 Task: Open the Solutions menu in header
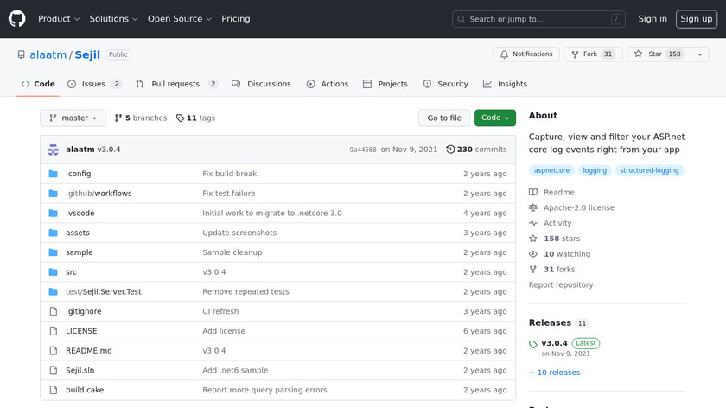coord(114,19)
